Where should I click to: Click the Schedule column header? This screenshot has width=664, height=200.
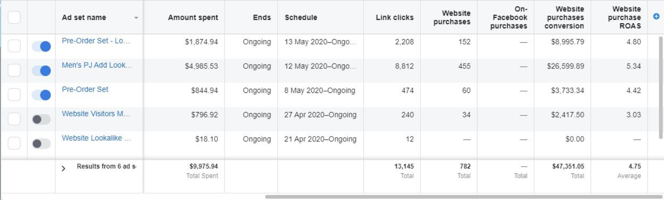[301, 18]
